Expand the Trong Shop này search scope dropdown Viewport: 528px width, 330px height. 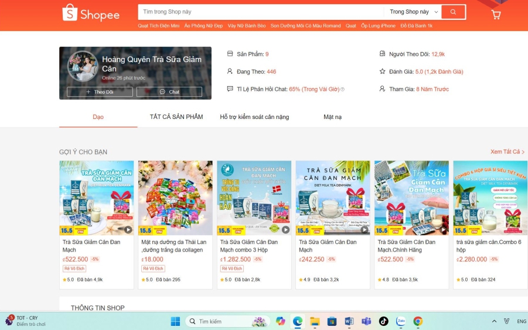point(414,12)
